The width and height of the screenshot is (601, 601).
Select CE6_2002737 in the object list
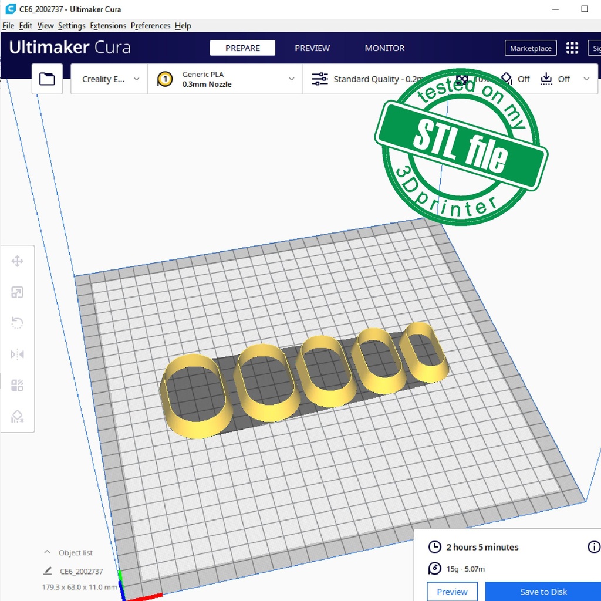pos(82,571)
